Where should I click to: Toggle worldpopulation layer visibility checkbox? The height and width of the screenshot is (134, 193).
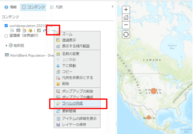[x=6, y=26]
